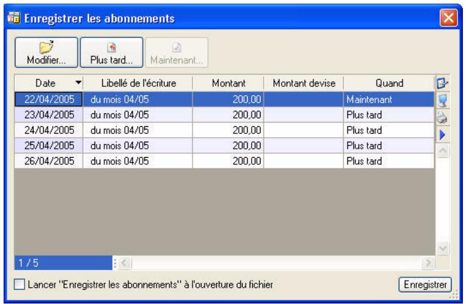
Task: Select the row dated 25/04/2005
Action: [225, 146]
